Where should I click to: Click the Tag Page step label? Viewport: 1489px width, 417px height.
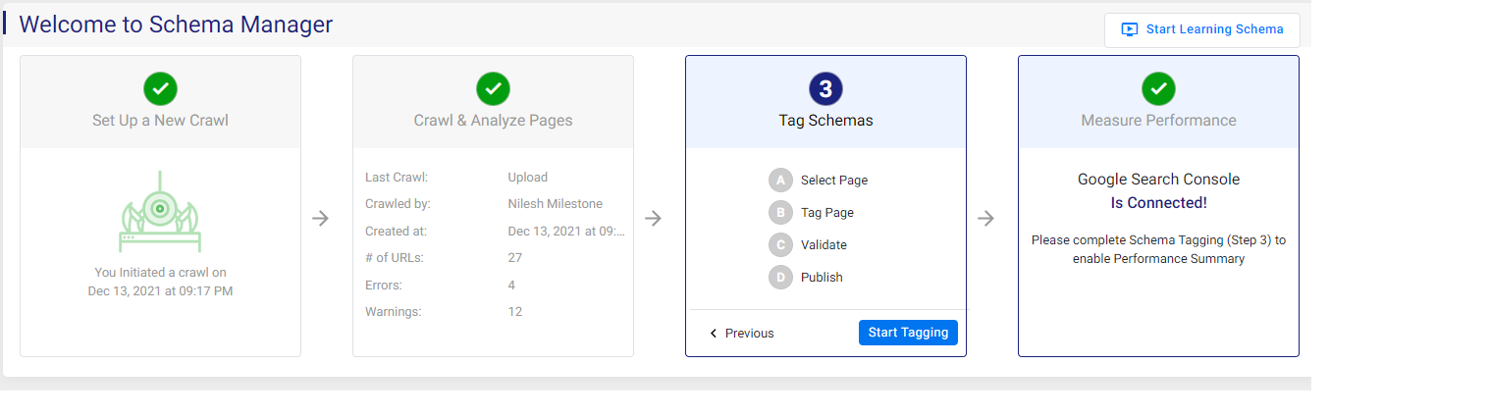[x=827, y=213]
